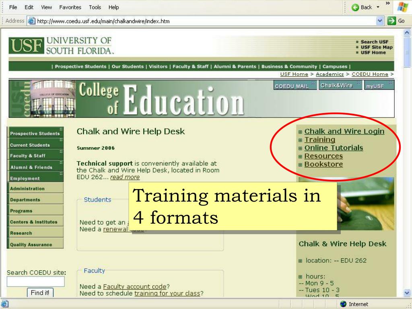The height and width of the screenshot is (309, 412).
Task: Click the training for your class link
Action: (167, 293)
